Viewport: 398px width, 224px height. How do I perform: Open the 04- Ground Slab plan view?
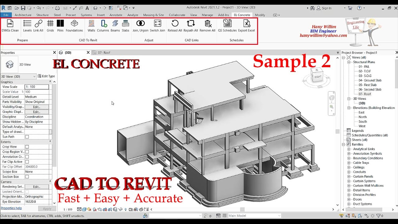[370, 80]
